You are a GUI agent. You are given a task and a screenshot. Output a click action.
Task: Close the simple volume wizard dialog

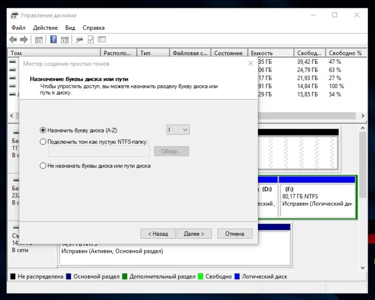tap(250, 63)
